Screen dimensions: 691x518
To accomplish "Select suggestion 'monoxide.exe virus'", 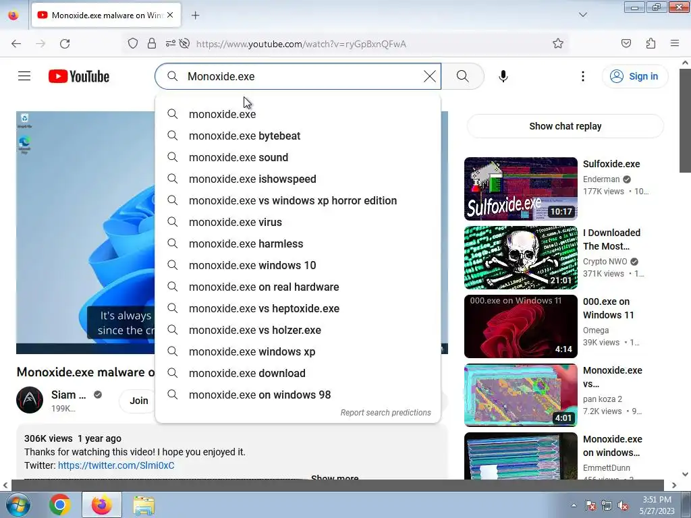I will click(x=298, y=222).
